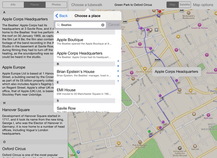
Task: Select Satellite view mode
Action: click(185, 5)
